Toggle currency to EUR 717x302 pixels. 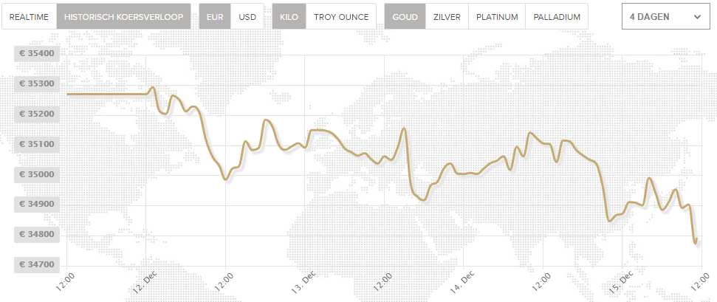click(x=215, y=16)
